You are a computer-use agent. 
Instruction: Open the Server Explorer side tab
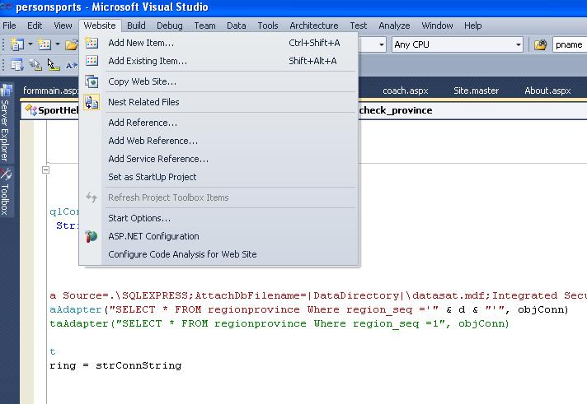click(x=7, y=123)
